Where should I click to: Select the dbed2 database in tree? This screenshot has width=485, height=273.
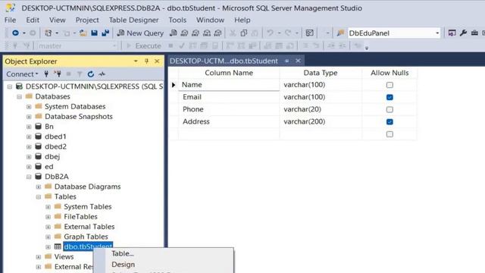(55, 146)
